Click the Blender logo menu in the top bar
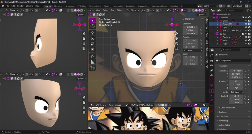 [x=3, y=6]
